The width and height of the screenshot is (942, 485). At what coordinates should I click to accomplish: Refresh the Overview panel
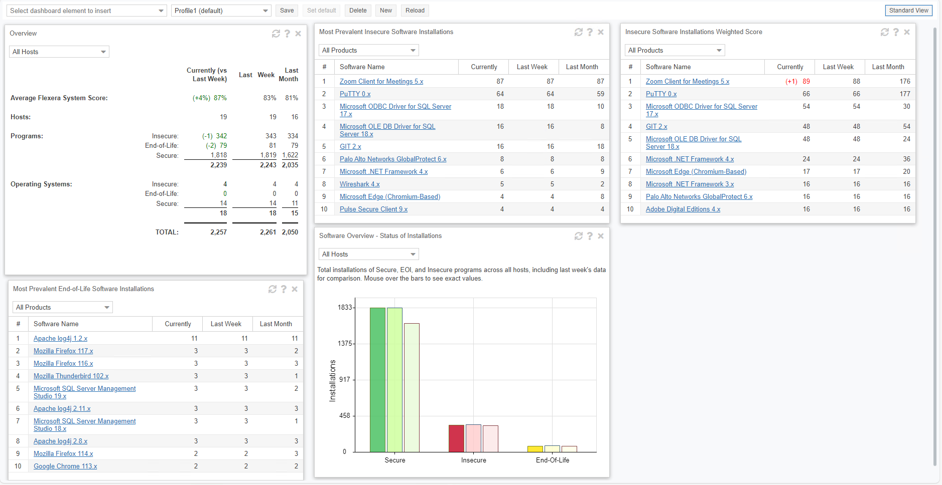point(276,34)
